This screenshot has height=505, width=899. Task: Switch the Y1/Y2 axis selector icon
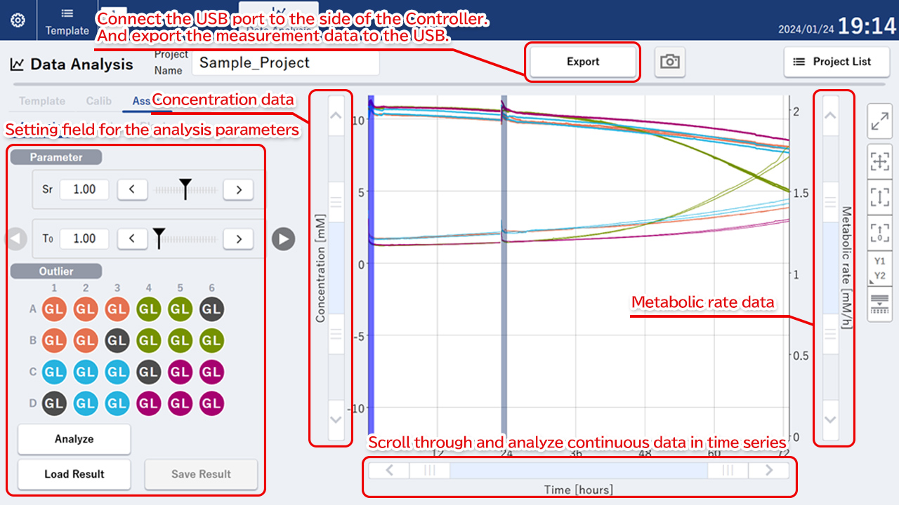click(880, 268)
